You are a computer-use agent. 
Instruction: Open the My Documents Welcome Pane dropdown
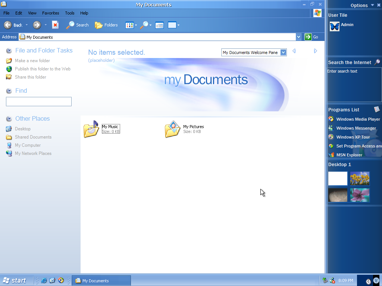coord(283,52)
